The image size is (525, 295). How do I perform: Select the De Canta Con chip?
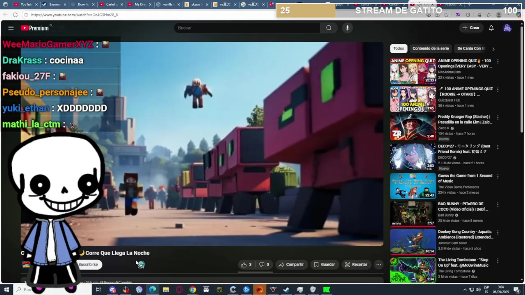[471, 48]
